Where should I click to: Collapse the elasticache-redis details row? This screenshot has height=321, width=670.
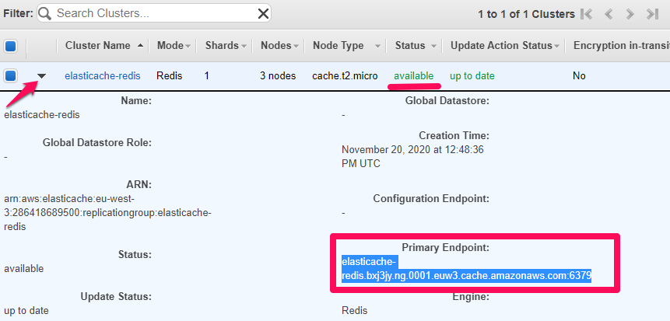[x=42, y=76]
